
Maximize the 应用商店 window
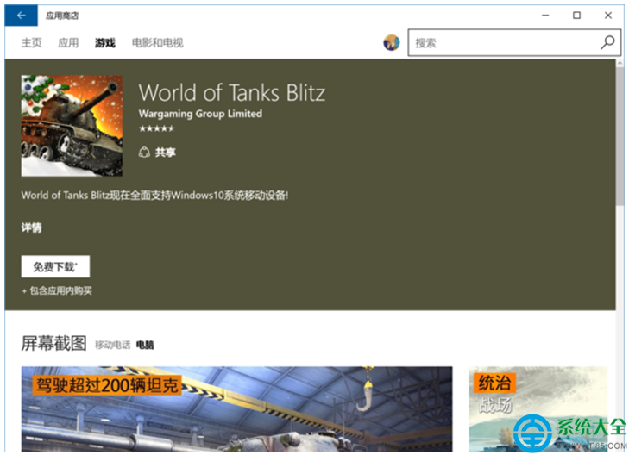pos(576,16)
